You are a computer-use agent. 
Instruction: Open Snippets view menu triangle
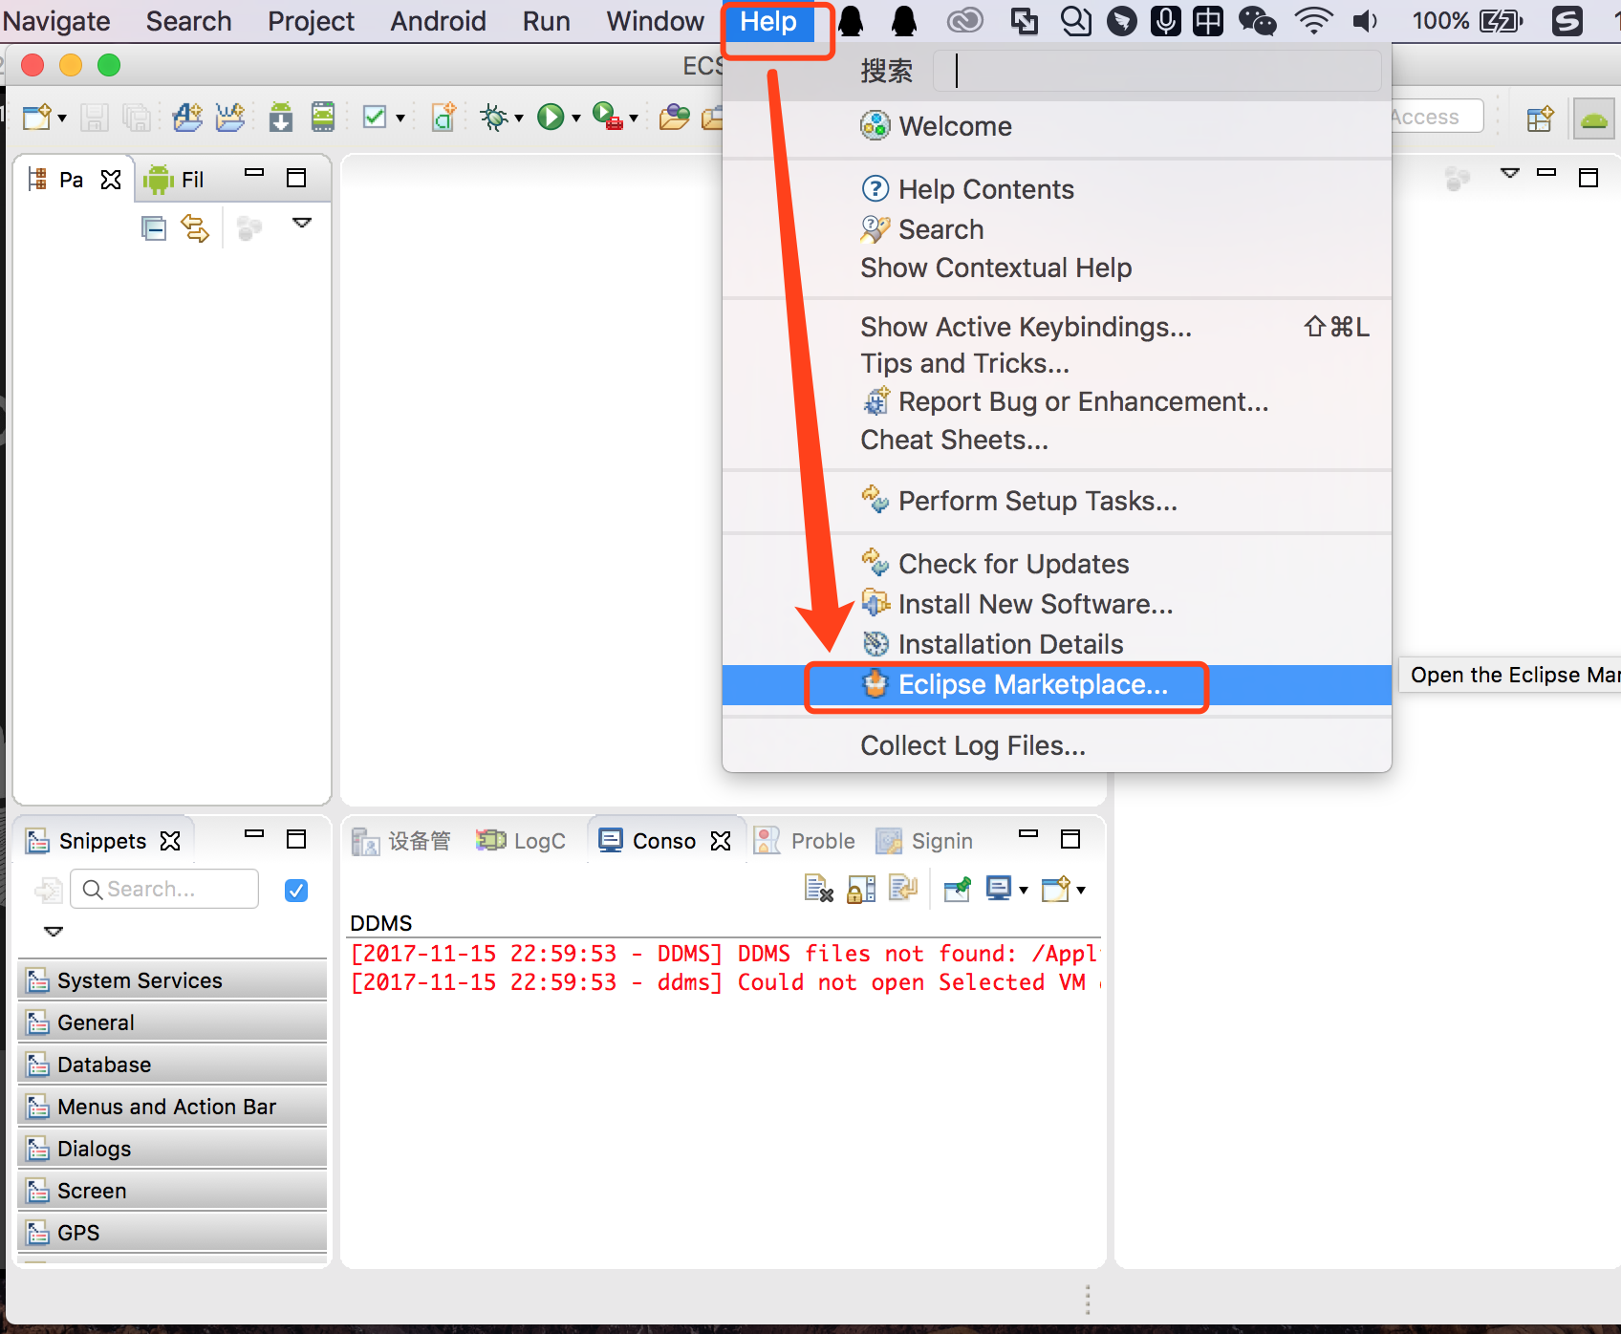54,931
